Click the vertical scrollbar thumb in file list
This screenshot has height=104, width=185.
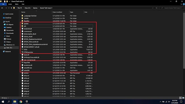pos(184,40)
